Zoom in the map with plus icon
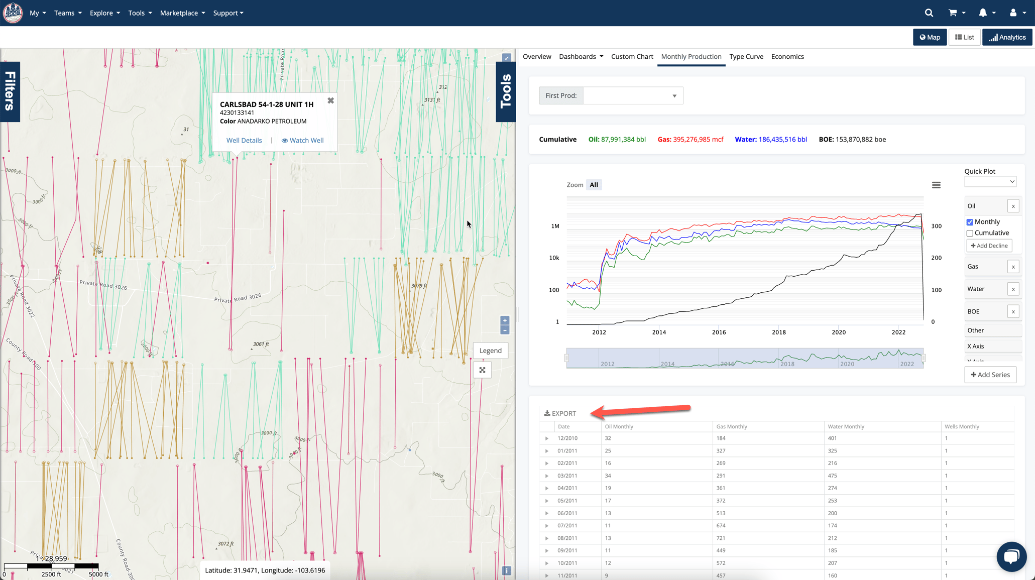 point(505,320)
